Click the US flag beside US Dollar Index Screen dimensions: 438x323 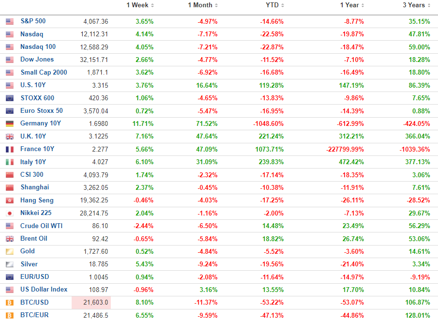[10, 290]
